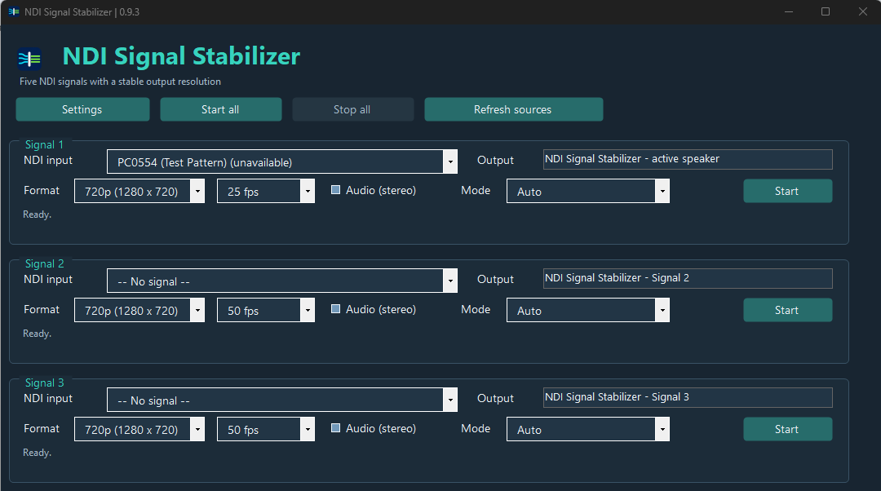Click the subtitle 'Five NDI signals with a stable output resolution'
This screenshot has height=491, width=881.
[x=120, y=82]
